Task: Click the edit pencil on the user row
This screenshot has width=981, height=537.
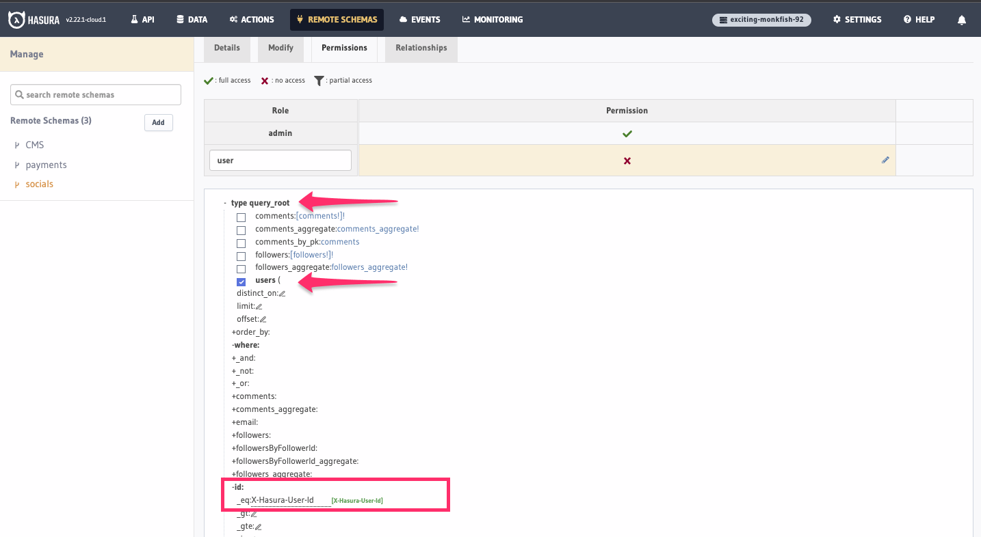Action: pyautogui.click(x=885, y=160)
